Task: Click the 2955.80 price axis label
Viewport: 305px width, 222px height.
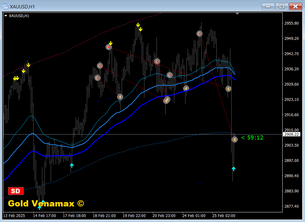Action: click(x=291, y=23)
